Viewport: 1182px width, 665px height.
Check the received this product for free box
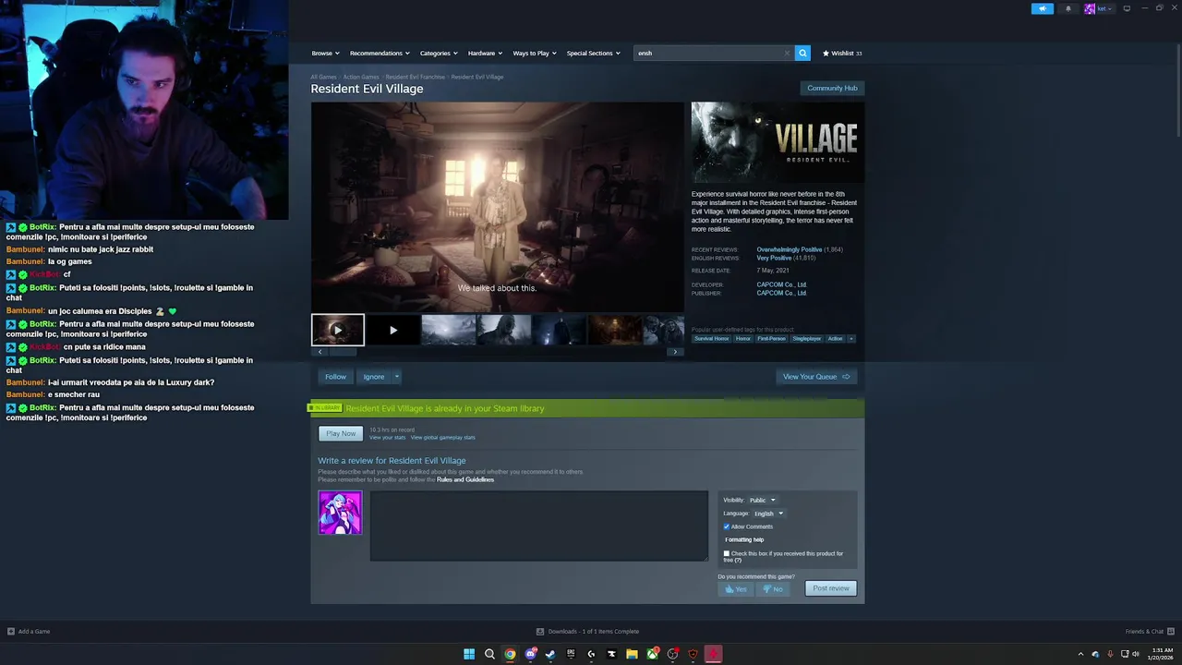point(727,553)
